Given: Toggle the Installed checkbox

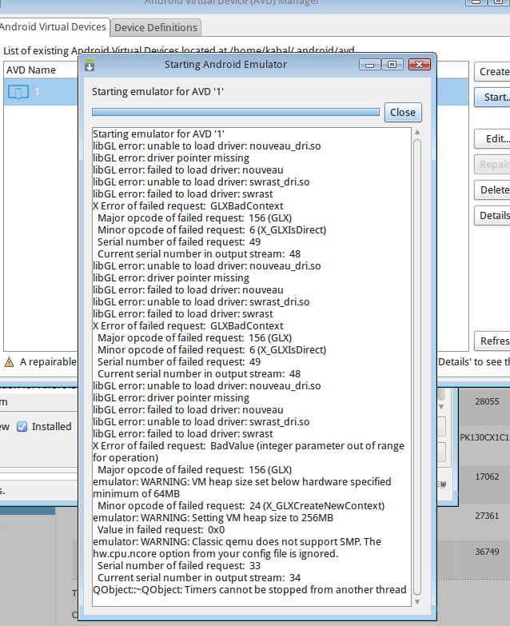Looking at the screenshot, I should (x=22, y=427).
